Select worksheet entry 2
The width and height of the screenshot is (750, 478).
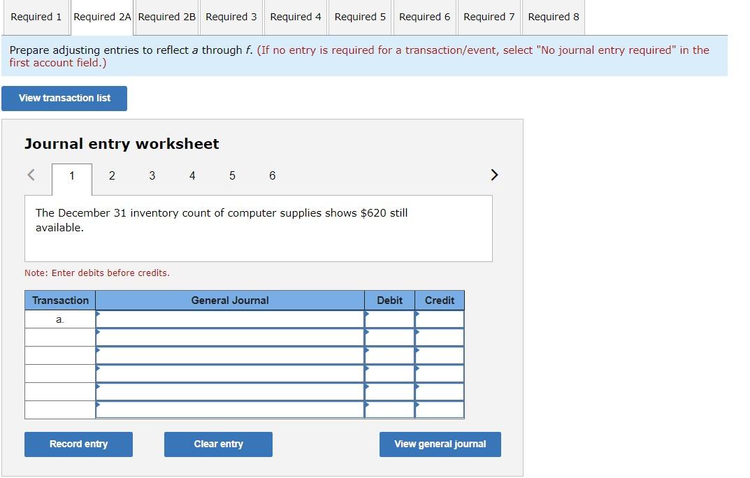click(112, 176)
